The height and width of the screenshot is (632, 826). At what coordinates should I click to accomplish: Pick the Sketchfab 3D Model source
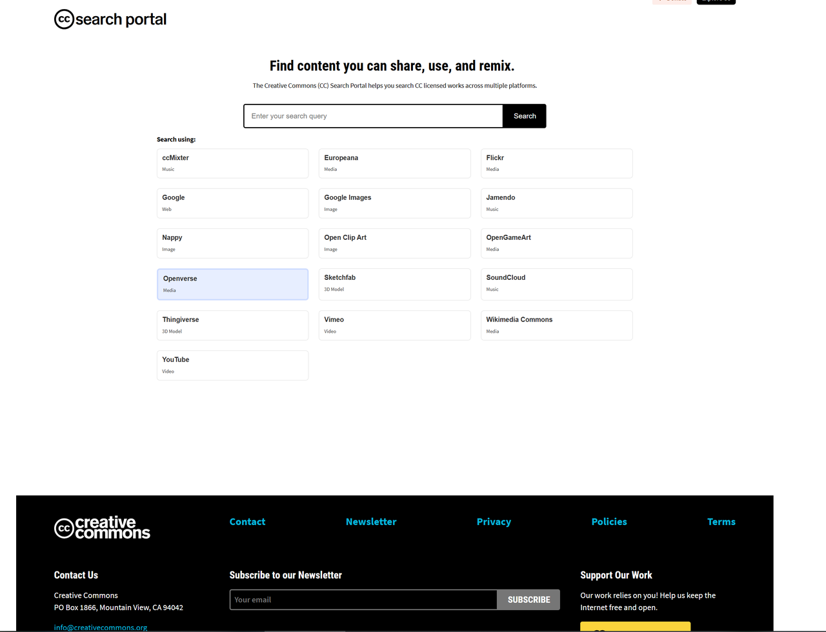point(395,284)
